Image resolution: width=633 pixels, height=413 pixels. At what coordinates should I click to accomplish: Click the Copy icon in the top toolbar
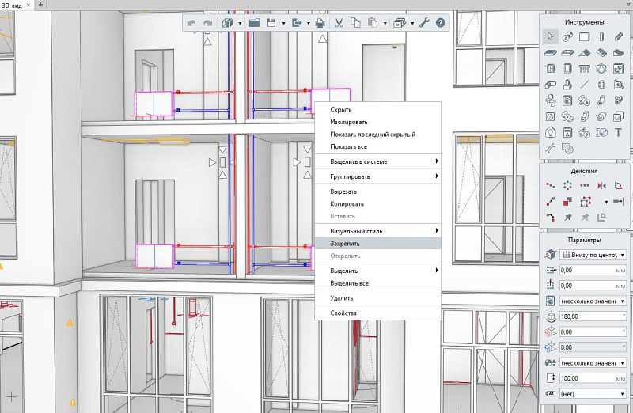click(355, 23)
